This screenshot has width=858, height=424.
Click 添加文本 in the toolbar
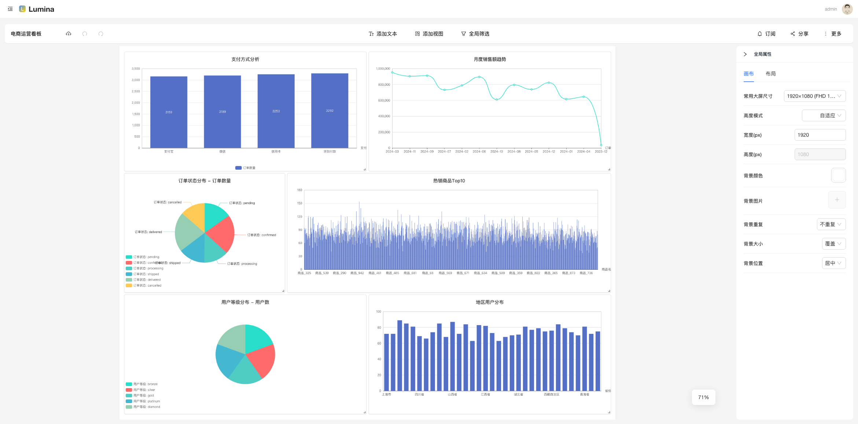(383, 34)
